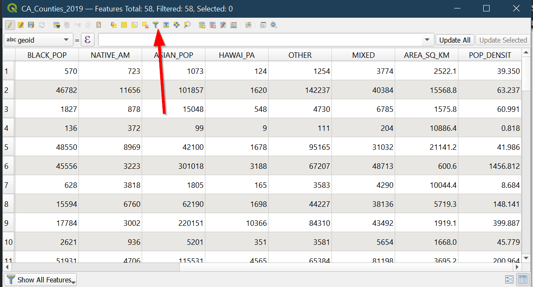533x287 pixels.
Task: Open the field calculator abacus icon
Action: click(x=234, y=25)
